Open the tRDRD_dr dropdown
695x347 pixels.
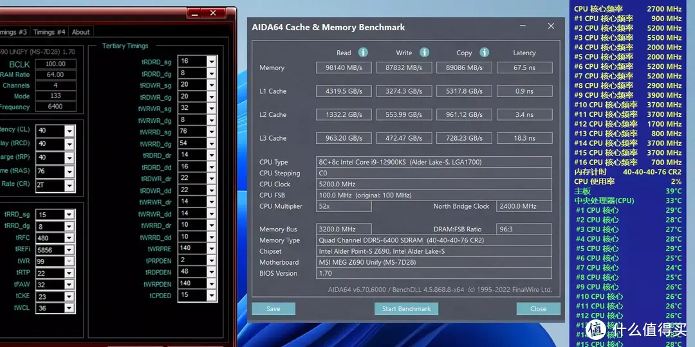(212, 155)
